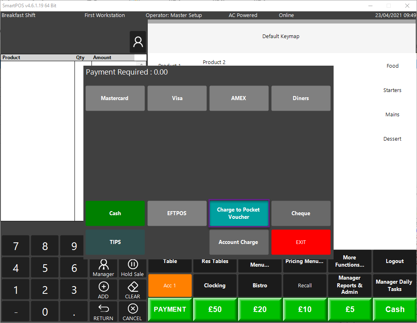The width and height of the screenshot is (417, 323).
Task: Tap the £20 quick cash button
Action: [x=260, y=309]
